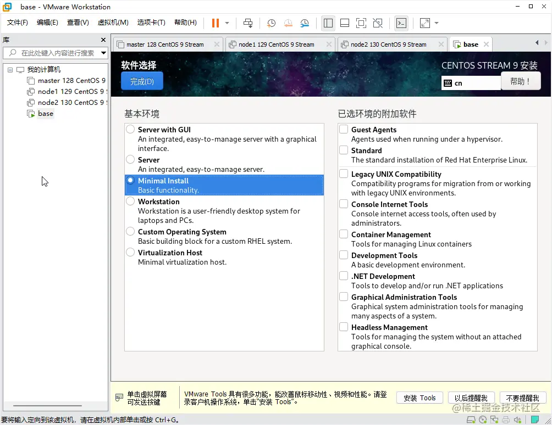Select Server base environment

tap(130, 160)
